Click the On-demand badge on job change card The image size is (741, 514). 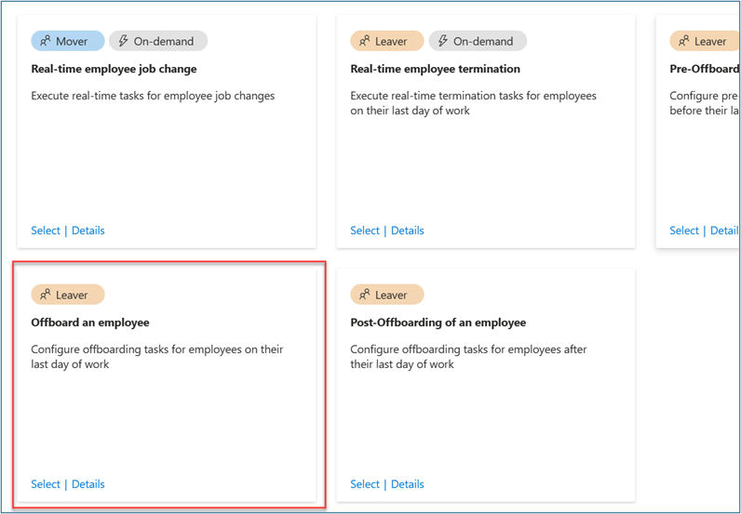click(158, 41)
